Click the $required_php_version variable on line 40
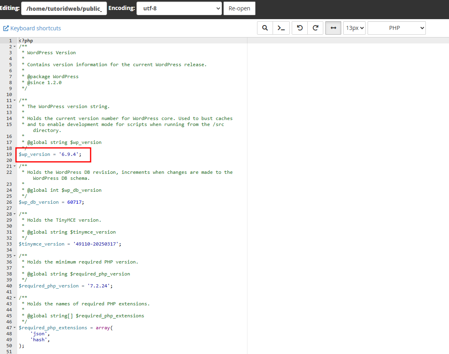 (x=49, y=286)
